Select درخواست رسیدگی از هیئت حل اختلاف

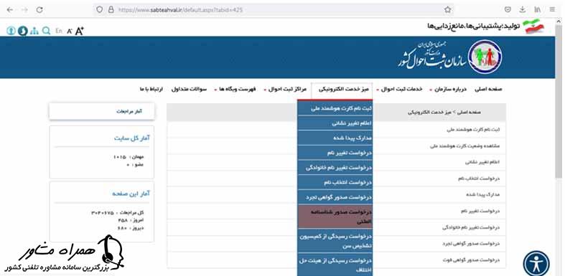[x=335, y=264]
